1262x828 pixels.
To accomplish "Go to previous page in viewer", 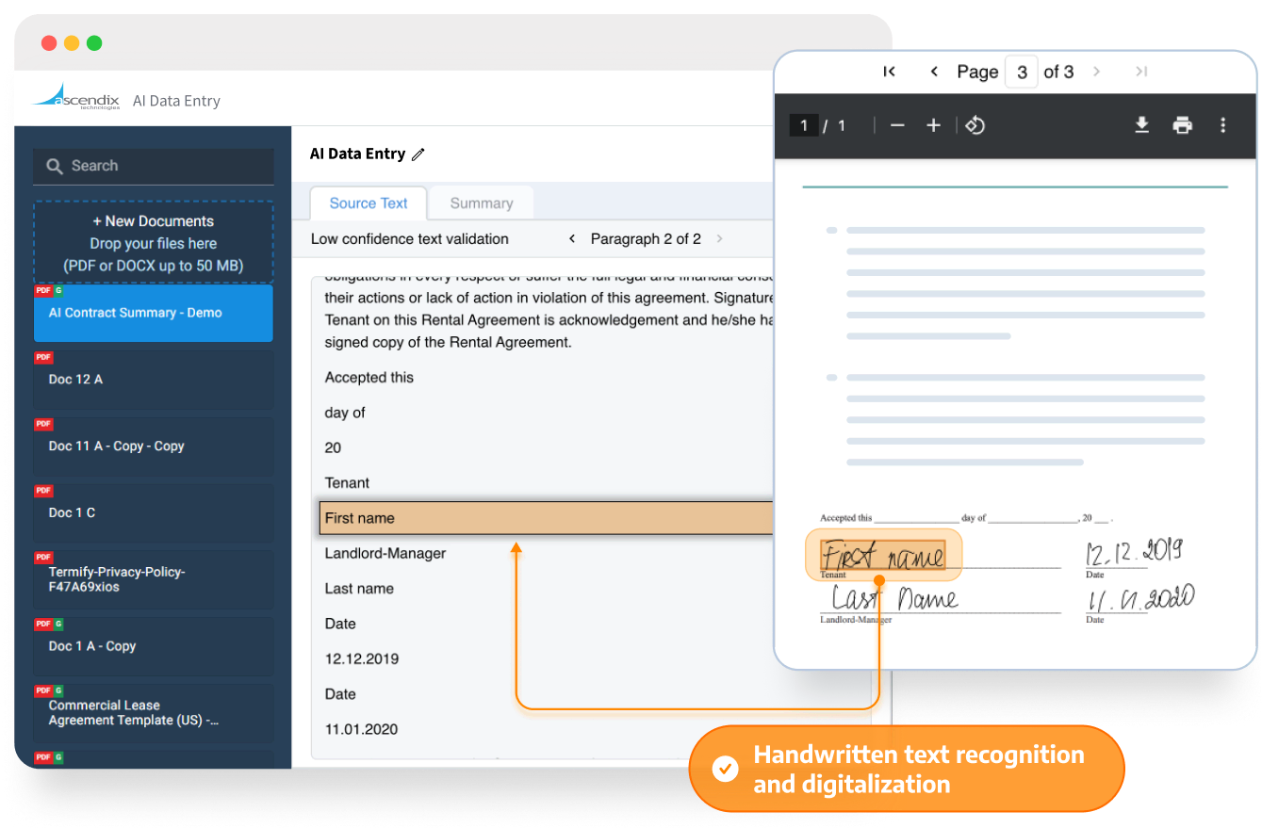I will [934, 72].
